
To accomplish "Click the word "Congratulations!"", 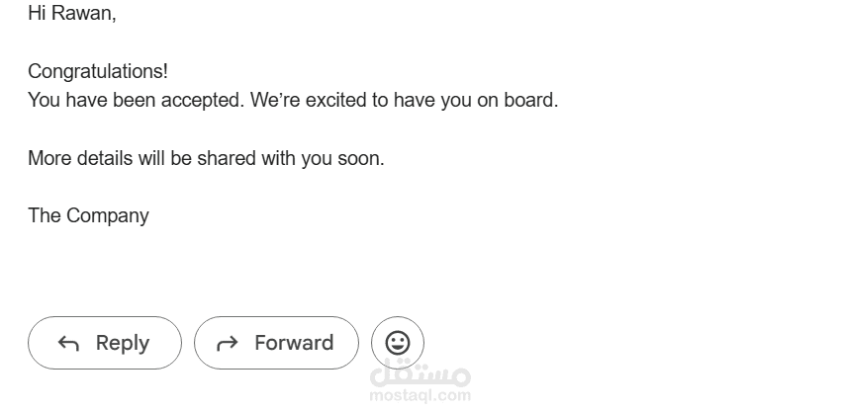I will (x=98, y=71).
